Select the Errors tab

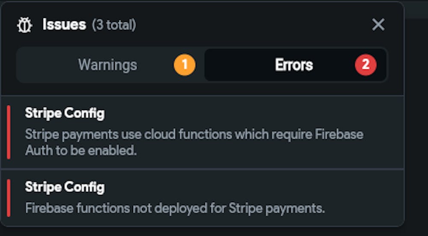click(x=295, y=65)
